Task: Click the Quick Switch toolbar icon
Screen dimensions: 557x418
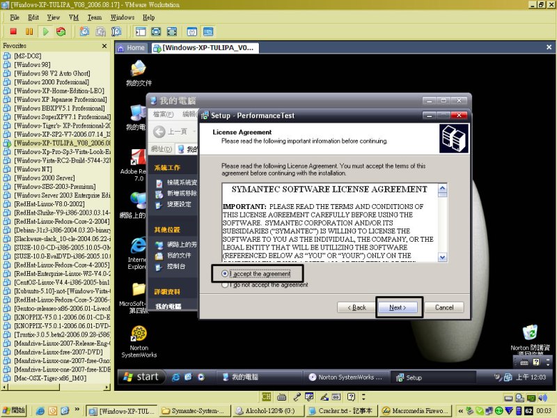Action: 171,31
